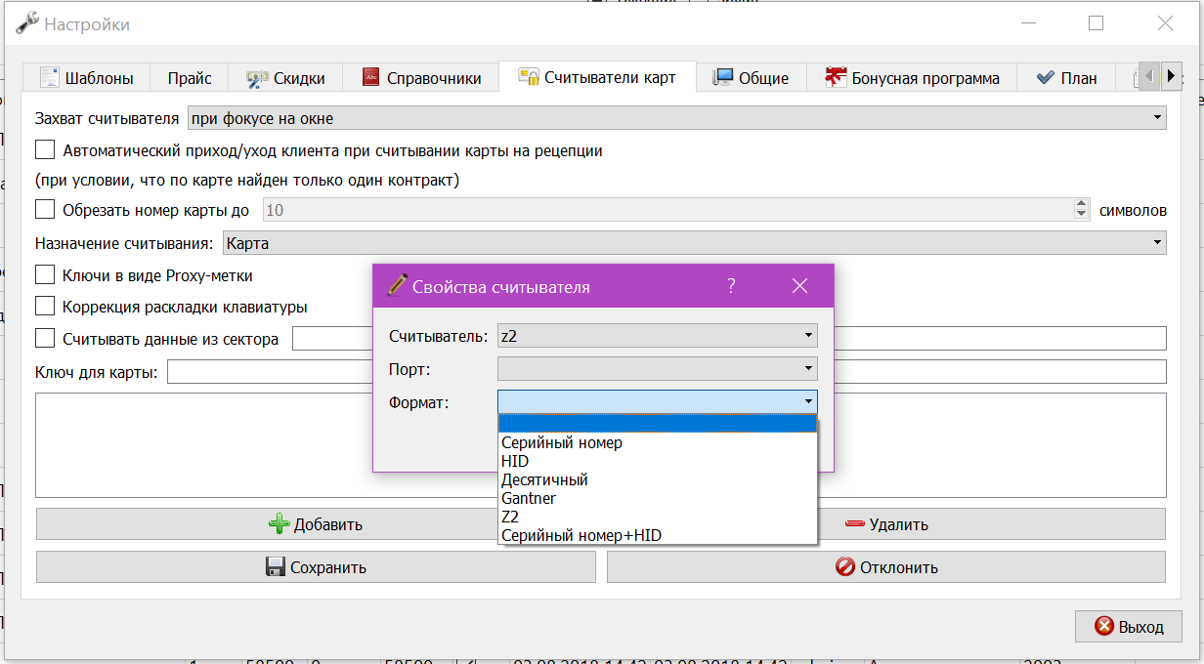The height and width of the screenshot is (664, 1204).
Task: Click the Ключ для карты input field
Action: coord(666,372)
